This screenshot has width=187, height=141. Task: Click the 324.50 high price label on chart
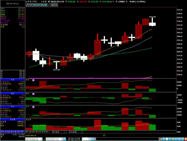pos(152,17)
